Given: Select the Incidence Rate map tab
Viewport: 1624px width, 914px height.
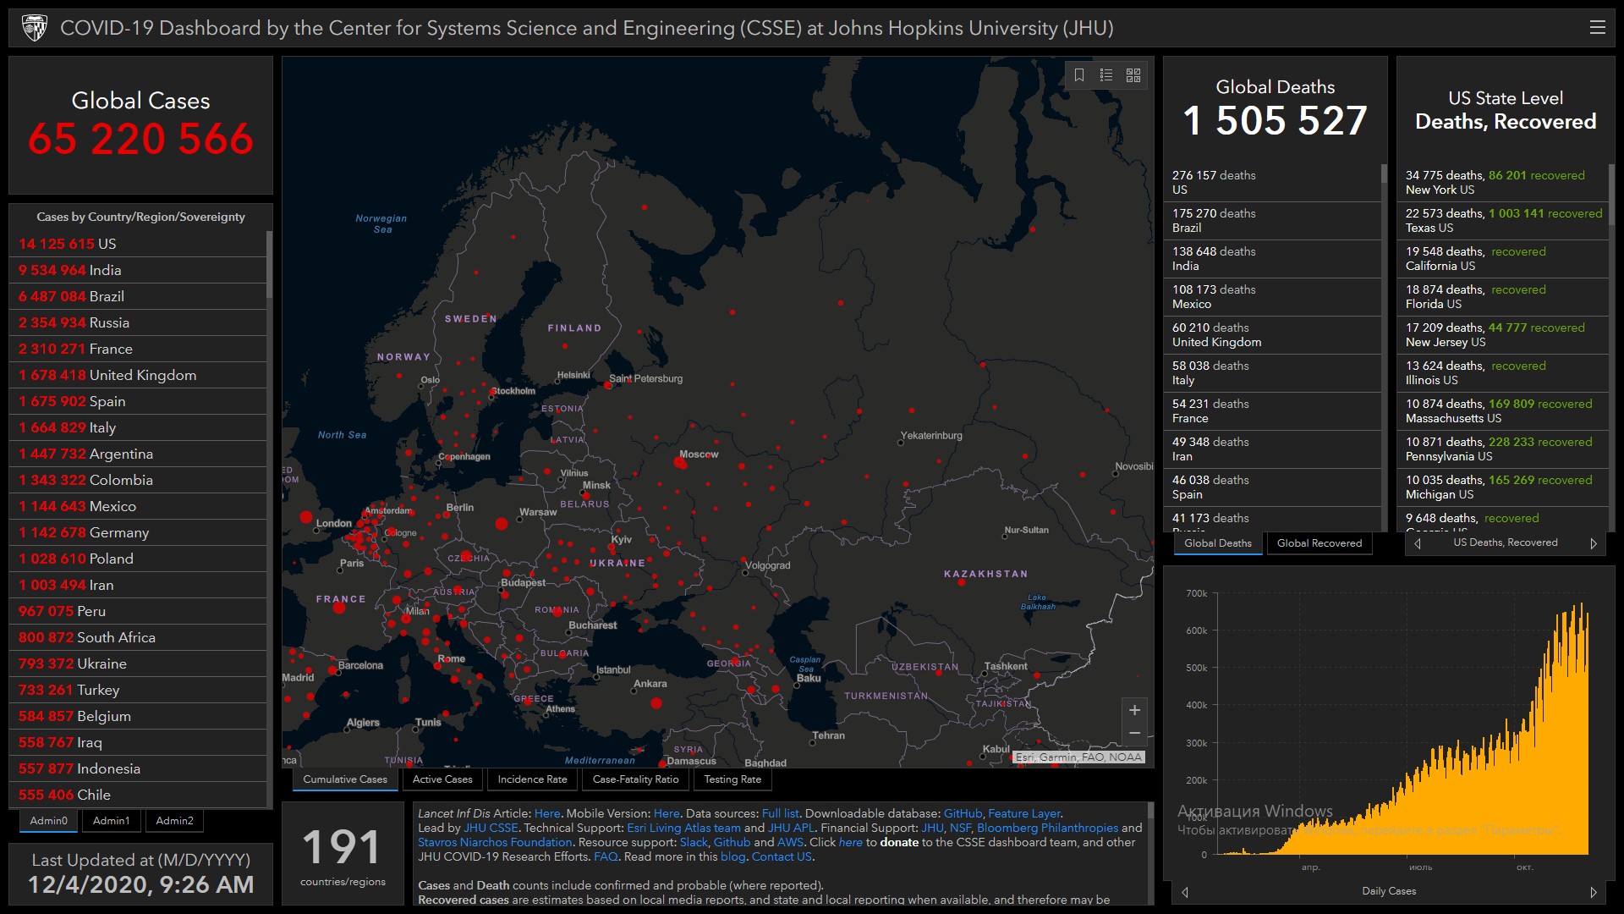Looking at the screenshot, I should coord(532,779).
